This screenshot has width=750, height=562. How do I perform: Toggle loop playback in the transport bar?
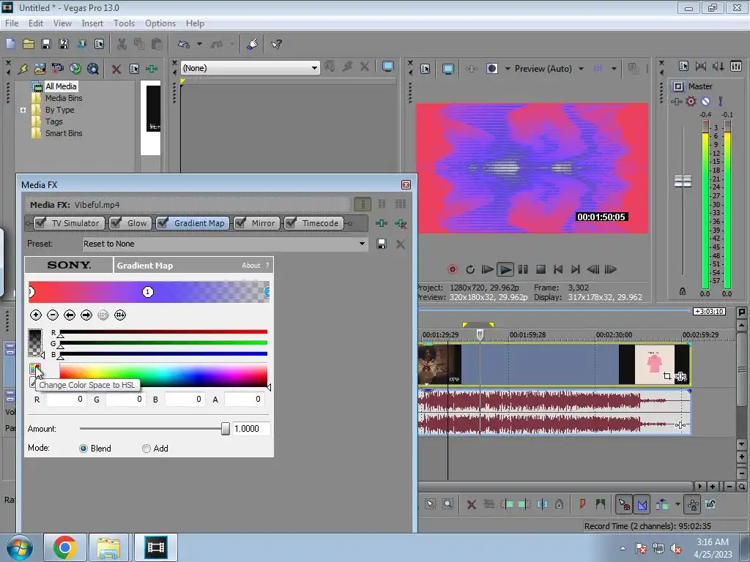pos(470,269)
